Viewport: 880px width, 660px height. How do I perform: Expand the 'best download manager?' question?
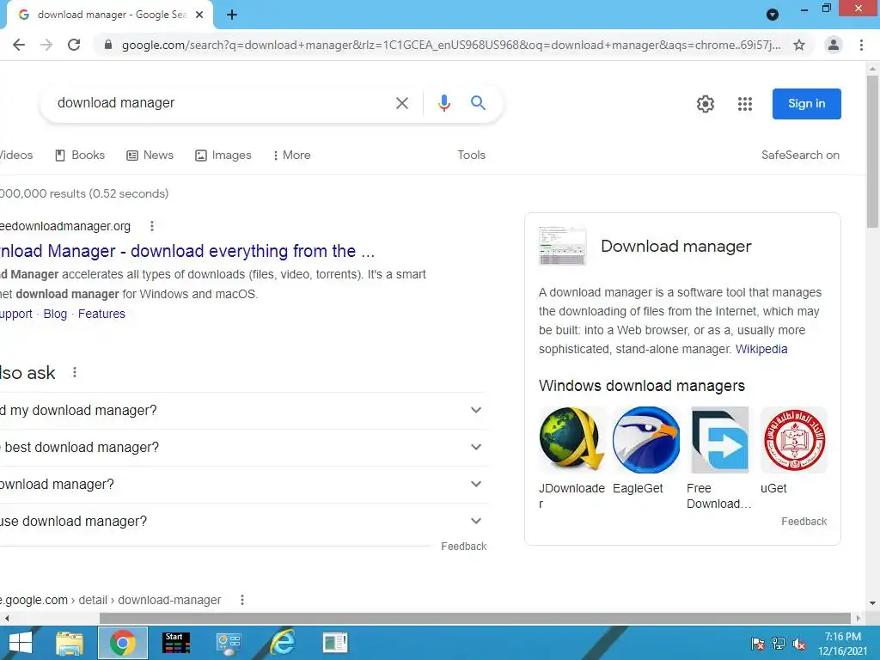(x=242, y=447)
